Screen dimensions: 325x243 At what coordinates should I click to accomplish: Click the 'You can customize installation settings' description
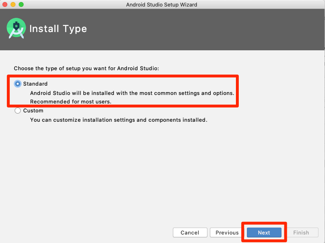click(118, 120)
